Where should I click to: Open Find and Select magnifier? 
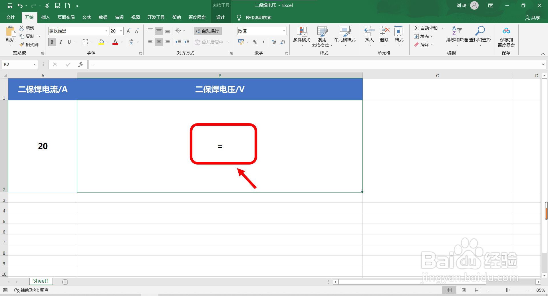(x=480, y=36)
